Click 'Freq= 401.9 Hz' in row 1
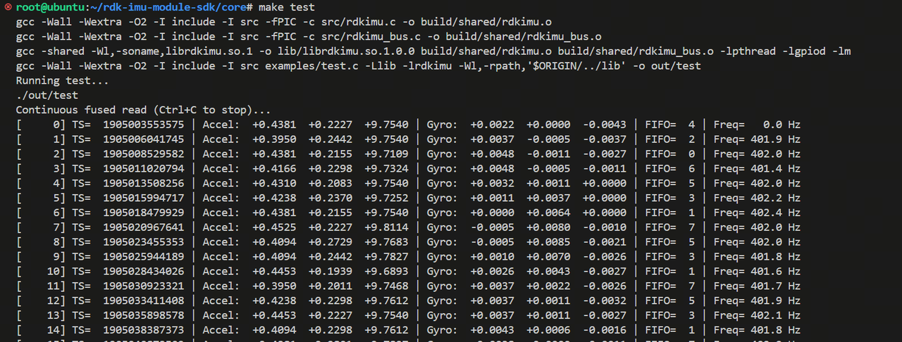The width and height of the screenshot is (902, 342). point(757,139)
